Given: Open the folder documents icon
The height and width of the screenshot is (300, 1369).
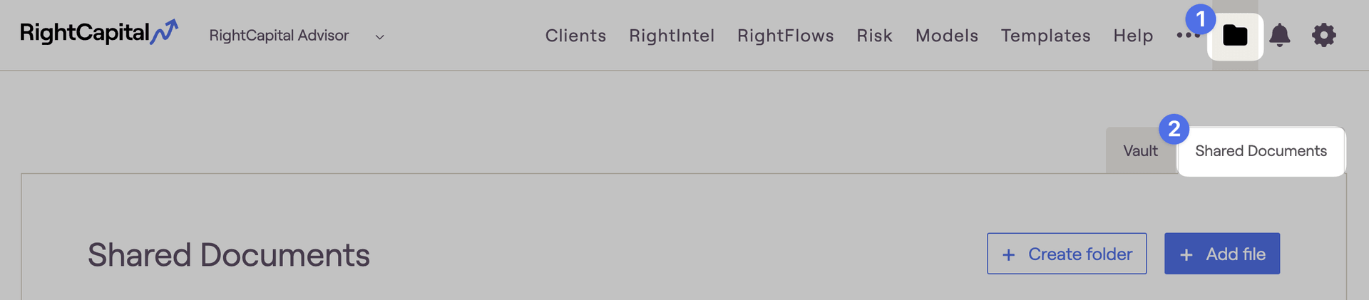Looking at the screenshot, I should click(1235, 36).
